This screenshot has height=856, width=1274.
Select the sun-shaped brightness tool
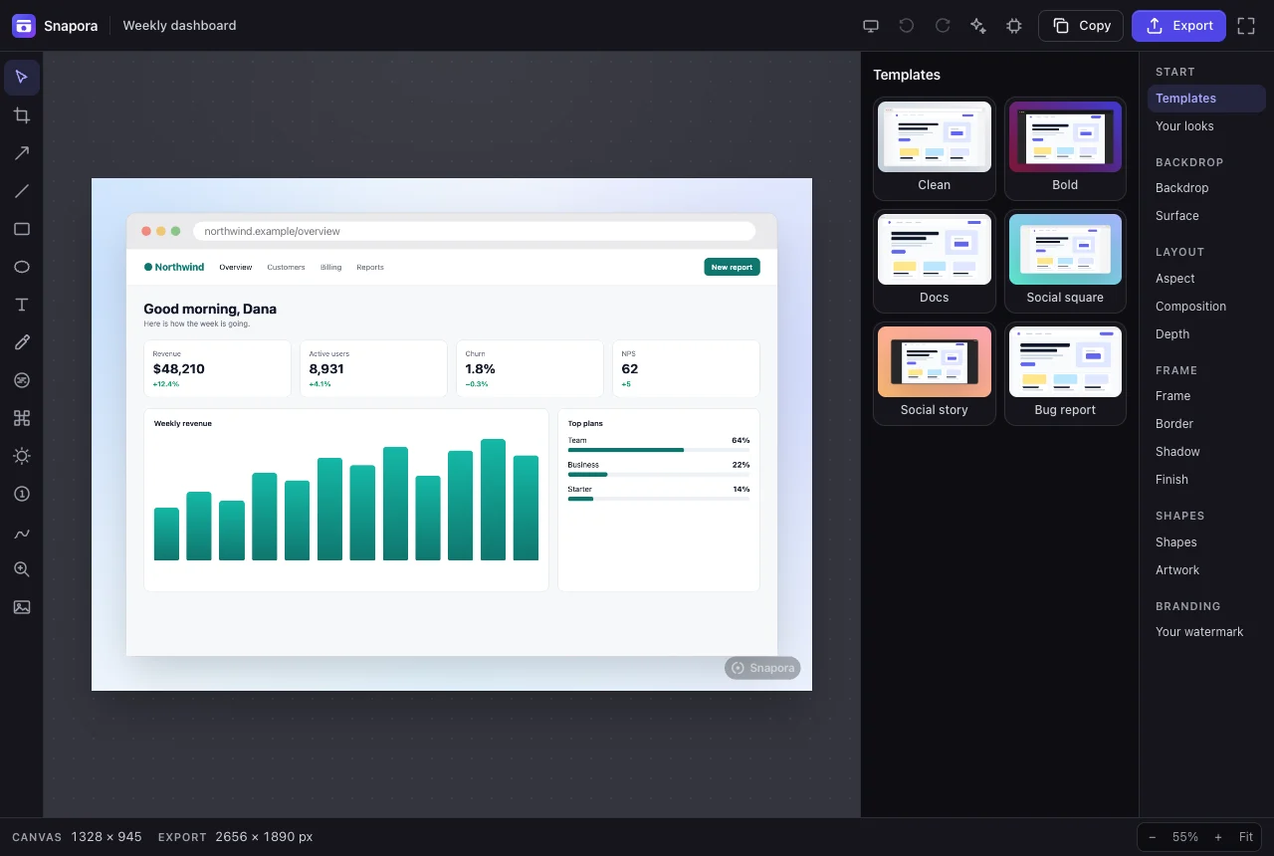[x=22, y=456]
